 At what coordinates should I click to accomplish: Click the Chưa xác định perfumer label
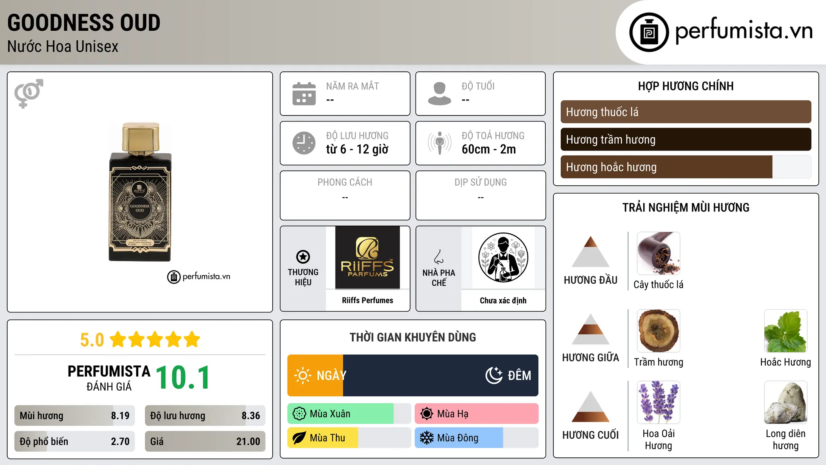[503, 300]
